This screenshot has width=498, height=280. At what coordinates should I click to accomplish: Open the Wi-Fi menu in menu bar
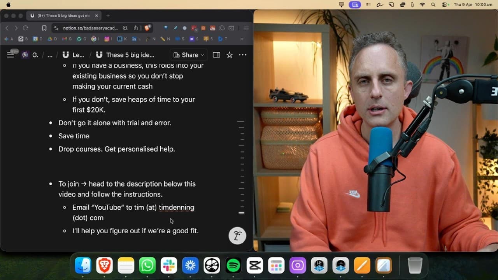(423, 5)
